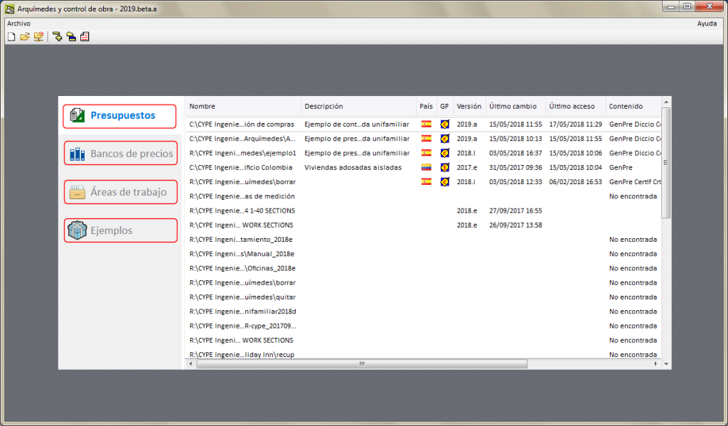Select row 'C:\CYPE Ingenie...ión de compras'

click(423, 124)
